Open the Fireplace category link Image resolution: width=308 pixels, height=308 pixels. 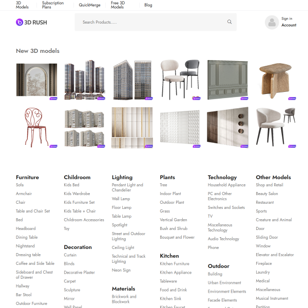pyautogui.click(x=264, y=263)
